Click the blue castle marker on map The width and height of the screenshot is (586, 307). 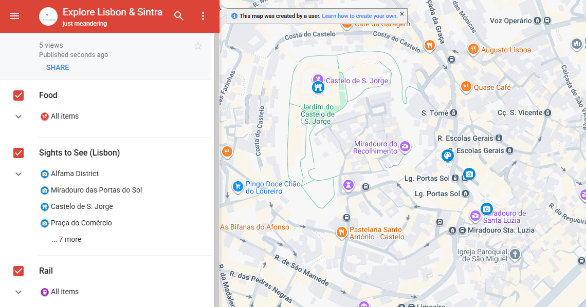(x=318, y=88)
